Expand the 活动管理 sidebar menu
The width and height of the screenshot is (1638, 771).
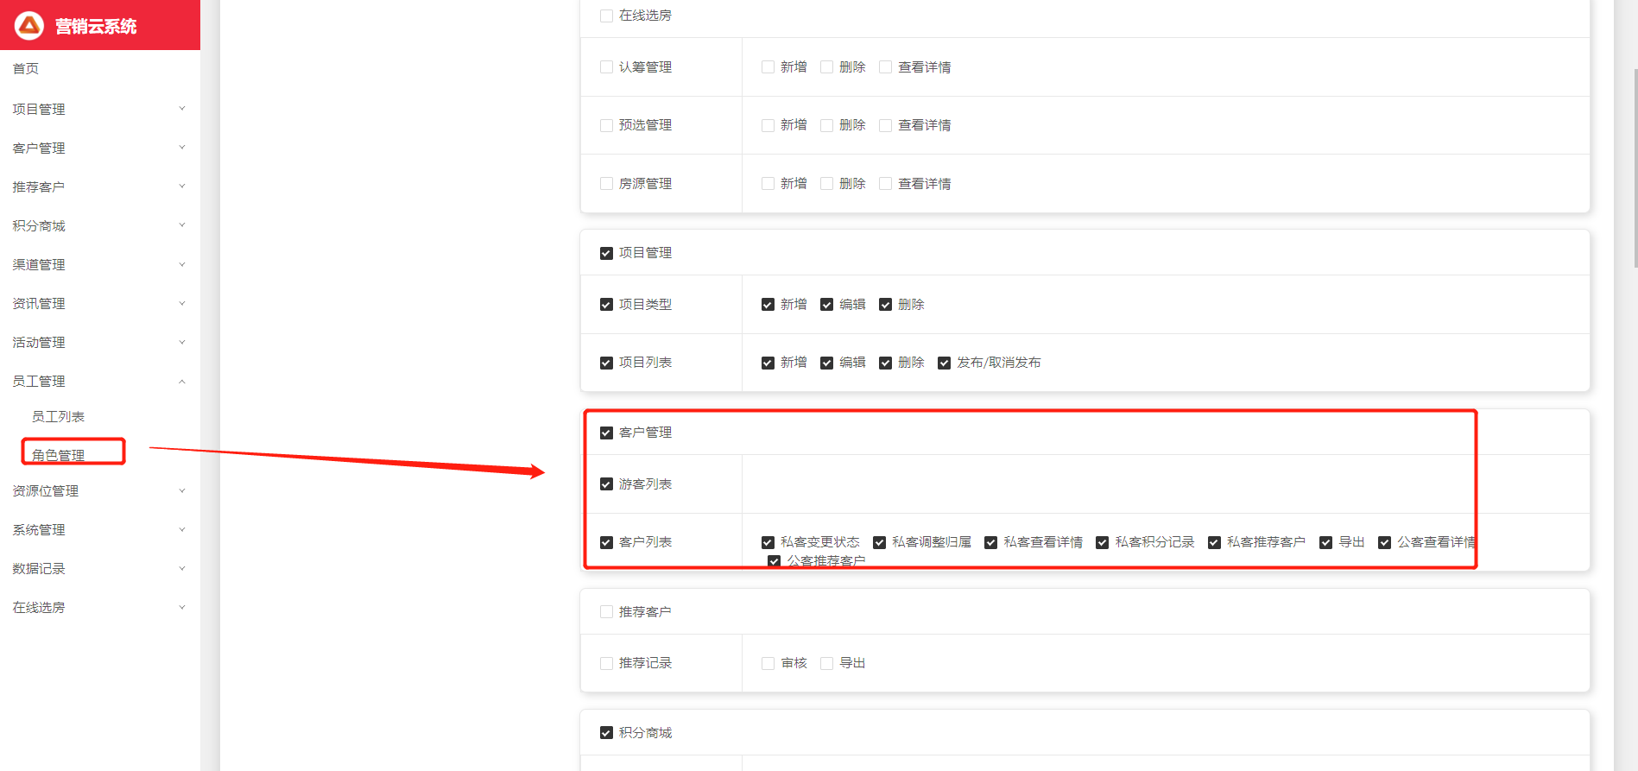tap(100, 342)
